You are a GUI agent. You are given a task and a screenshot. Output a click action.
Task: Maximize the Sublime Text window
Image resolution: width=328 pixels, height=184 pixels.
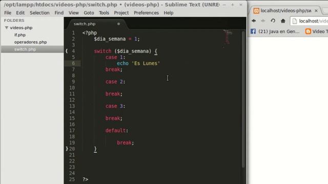point(232,5)
